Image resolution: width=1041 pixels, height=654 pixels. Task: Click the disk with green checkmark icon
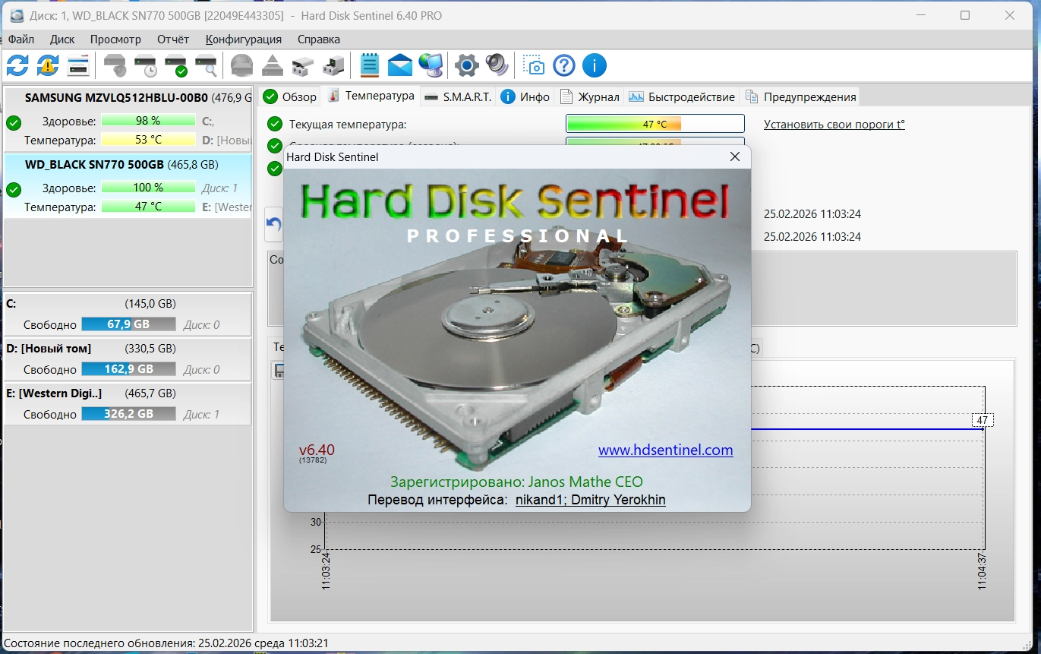point(175,65)
